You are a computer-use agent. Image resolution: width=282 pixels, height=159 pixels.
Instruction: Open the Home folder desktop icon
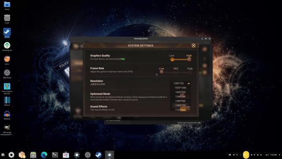click(7, 5)
